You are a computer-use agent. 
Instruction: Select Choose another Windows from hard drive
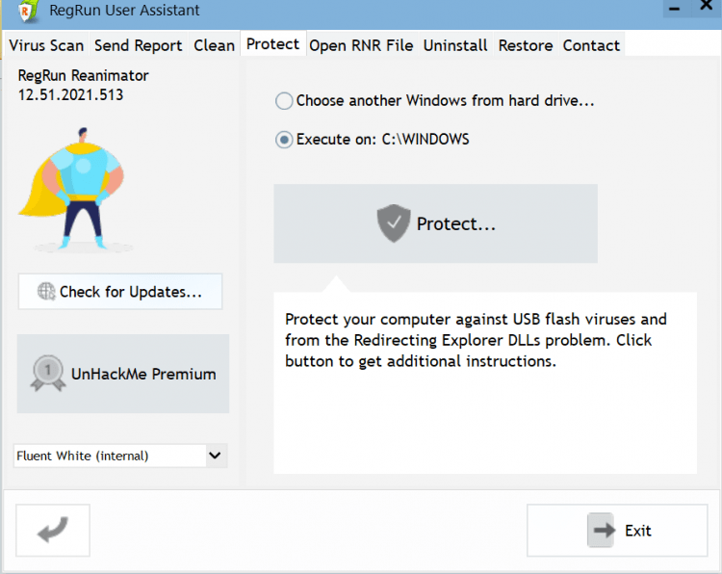click(284, 101)
